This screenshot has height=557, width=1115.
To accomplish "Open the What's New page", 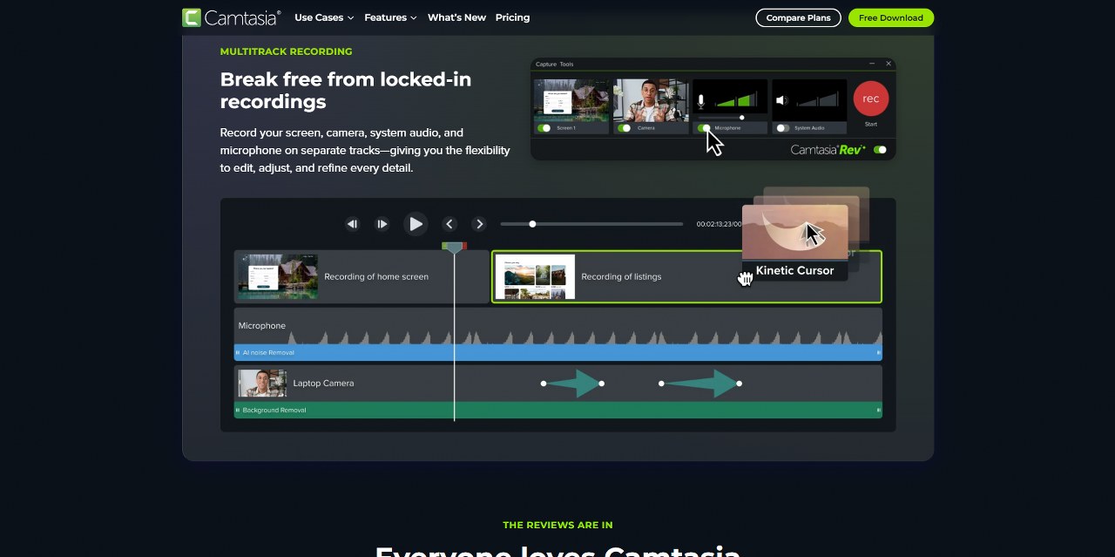I will click(456, 17).
